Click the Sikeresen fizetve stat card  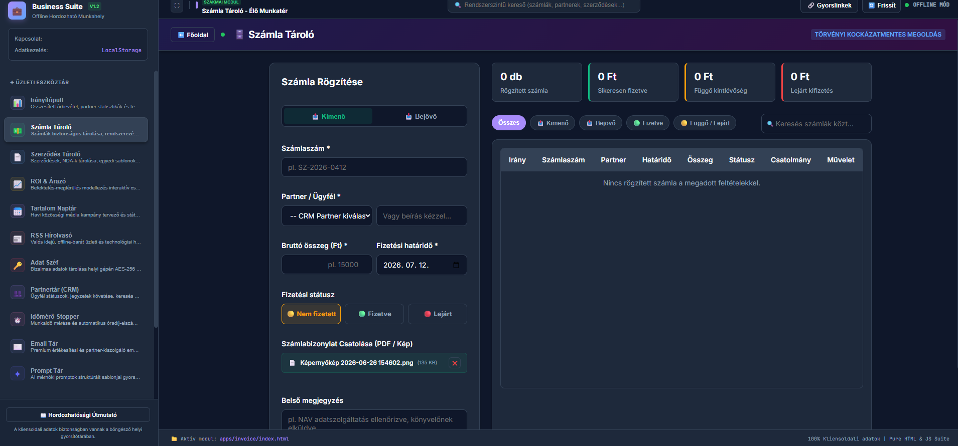[x=633, y=82]
